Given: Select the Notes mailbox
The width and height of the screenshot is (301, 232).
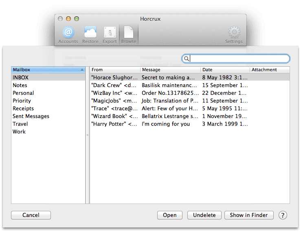Looking at the screenshot, I should click(x=48, y=85).
